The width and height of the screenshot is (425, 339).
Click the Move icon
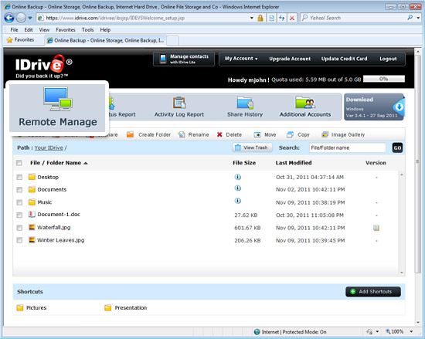click(257, 134)
